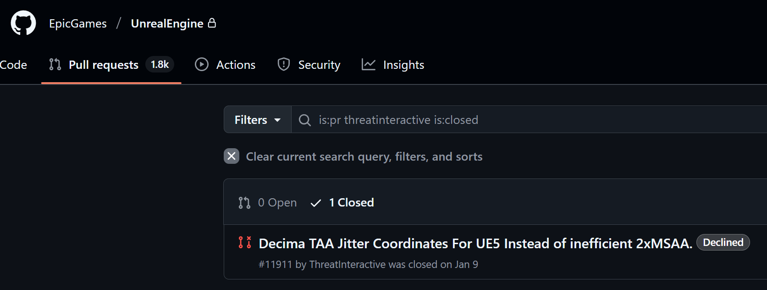767x290 pixels.
Task: Switch to the Actions tab
Action: pyautogui.click(x=225, y=65)
